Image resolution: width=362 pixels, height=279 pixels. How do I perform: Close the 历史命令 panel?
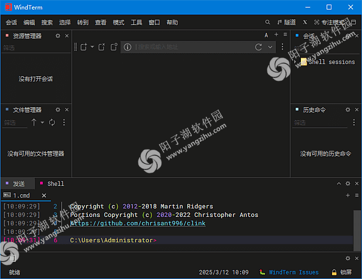[x=357, y=110]
